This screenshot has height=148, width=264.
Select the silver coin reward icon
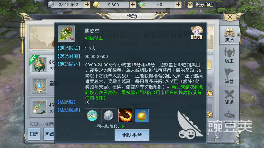[x=108, y=115]
